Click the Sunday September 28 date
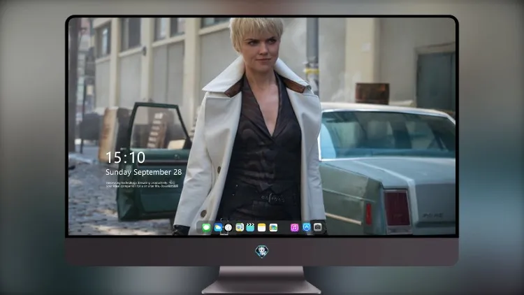The image size is (524, 295). click(144, 172)
